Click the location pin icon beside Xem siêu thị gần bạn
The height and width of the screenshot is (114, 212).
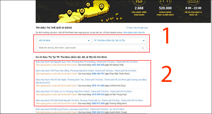[x=127, y=28]
